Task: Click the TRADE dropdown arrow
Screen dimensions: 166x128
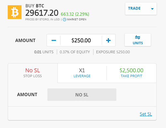Action: point(152,9)
